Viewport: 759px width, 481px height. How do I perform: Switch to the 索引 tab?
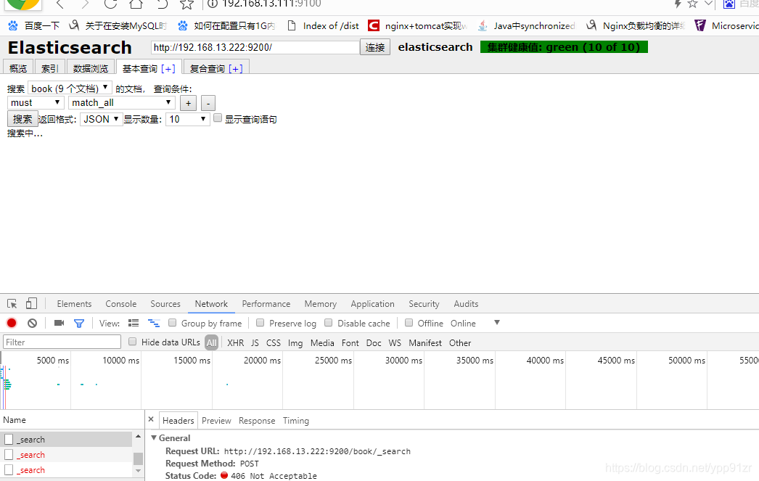(x=50, y=68)
